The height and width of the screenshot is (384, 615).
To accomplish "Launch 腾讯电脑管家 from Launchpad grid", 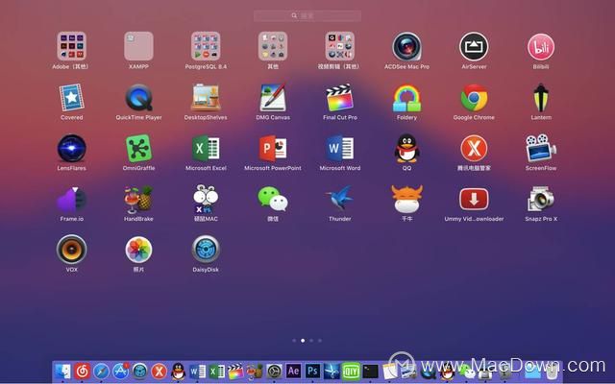I will pyautogui.click(x=474, y=148).
